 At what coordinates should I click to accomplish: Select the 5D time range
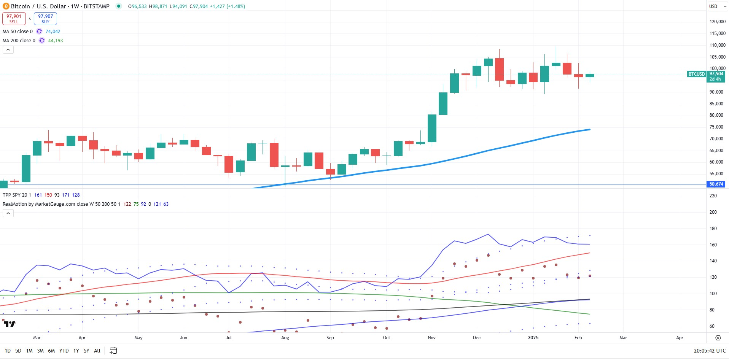[18, 351]
